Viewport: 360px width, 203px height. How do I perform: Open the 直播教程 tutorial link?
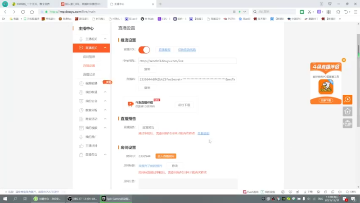coord(164,50)
